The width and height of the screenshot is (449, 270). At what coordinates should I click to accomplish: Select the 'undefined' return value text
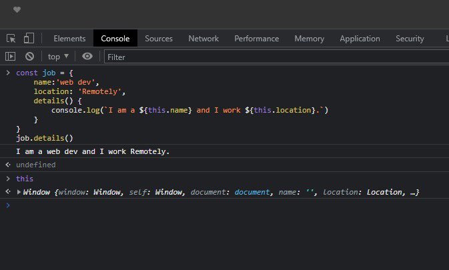pyautogui.click(x=36, y=165)
